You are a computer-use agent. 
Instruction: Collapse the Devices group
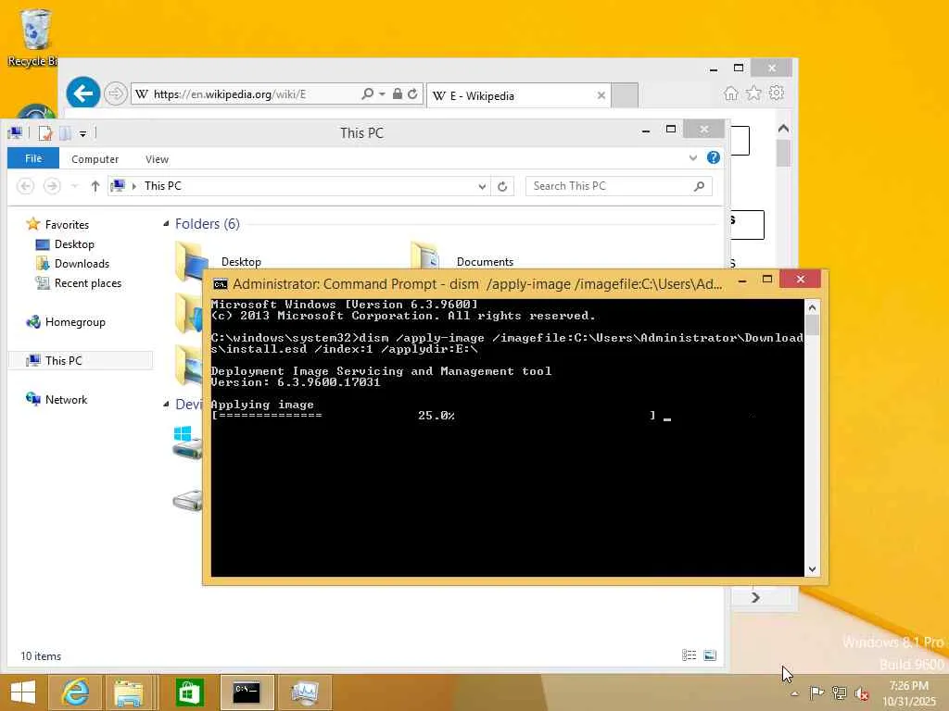(167, 405)
